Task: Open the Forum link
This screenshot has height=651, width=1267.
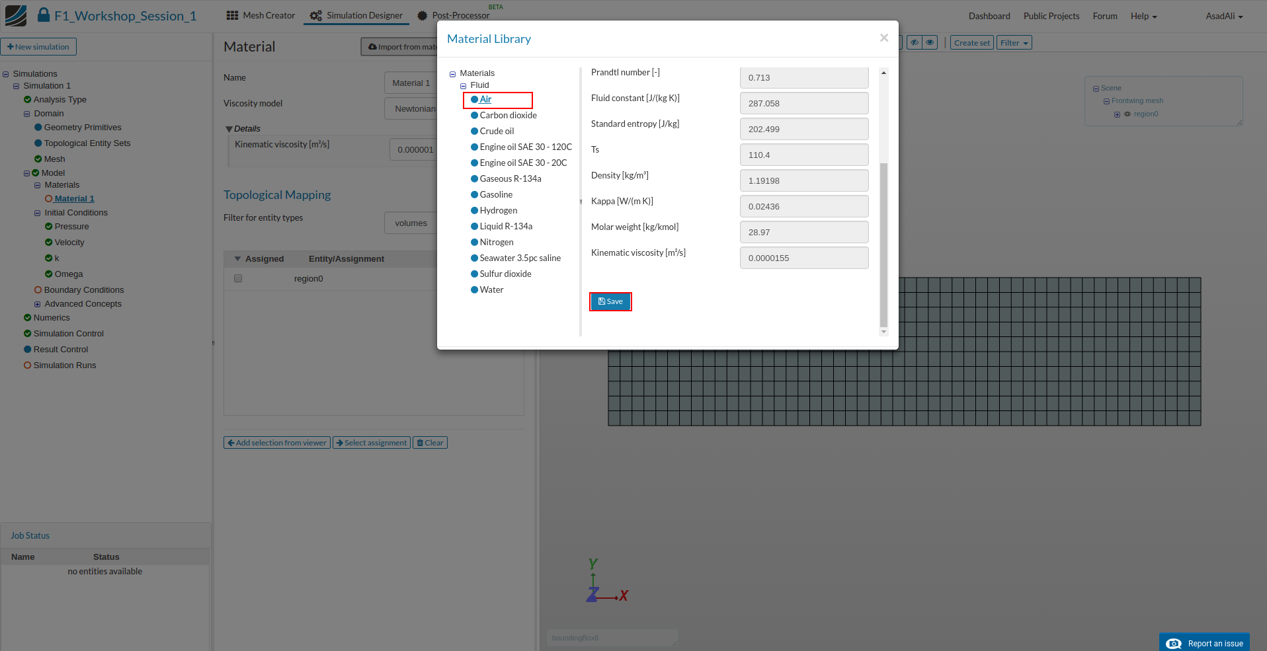Action: [x=1105, y=16]
